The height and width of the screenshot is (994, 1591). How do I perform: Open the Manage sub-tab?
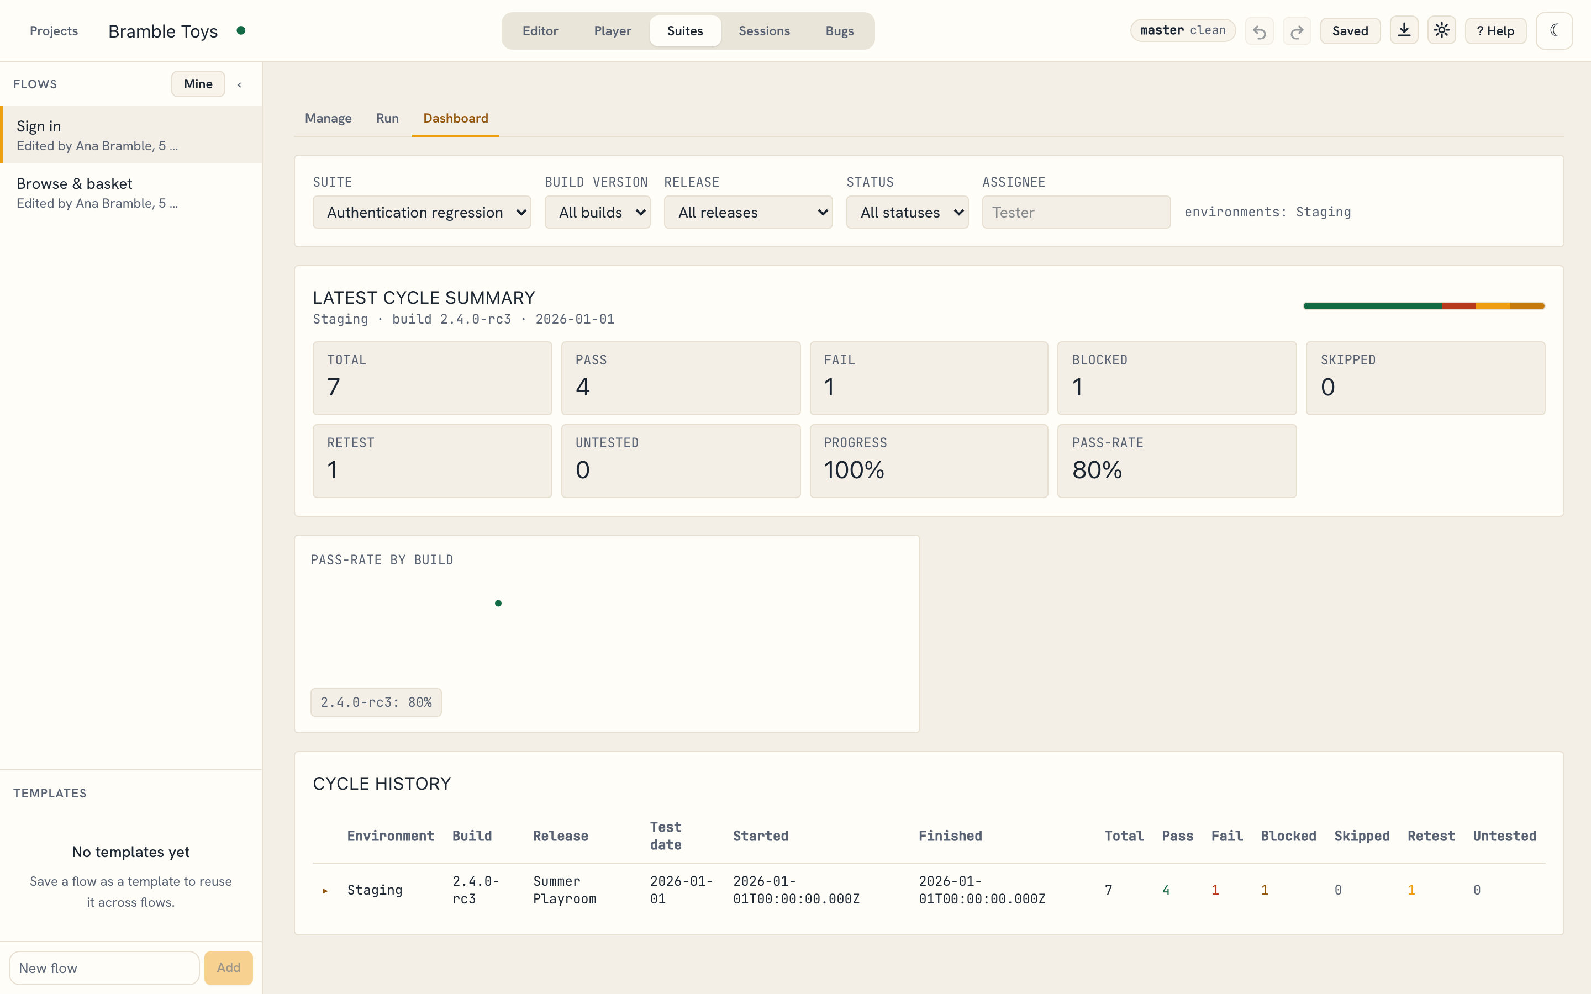[x=328, y=118]
